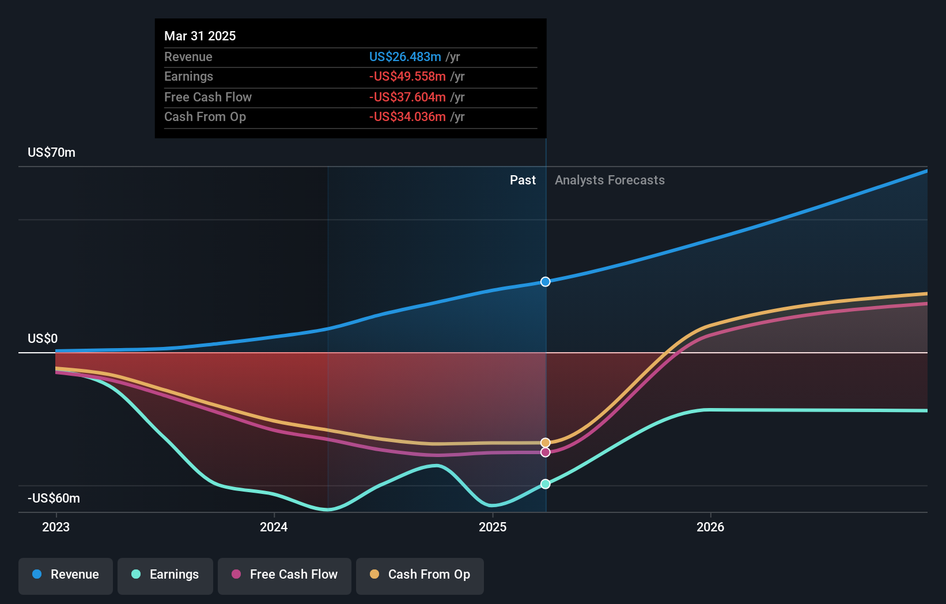
Task: Click the pink Free Cash Flow legend dot
Action: tap(235, 575)
